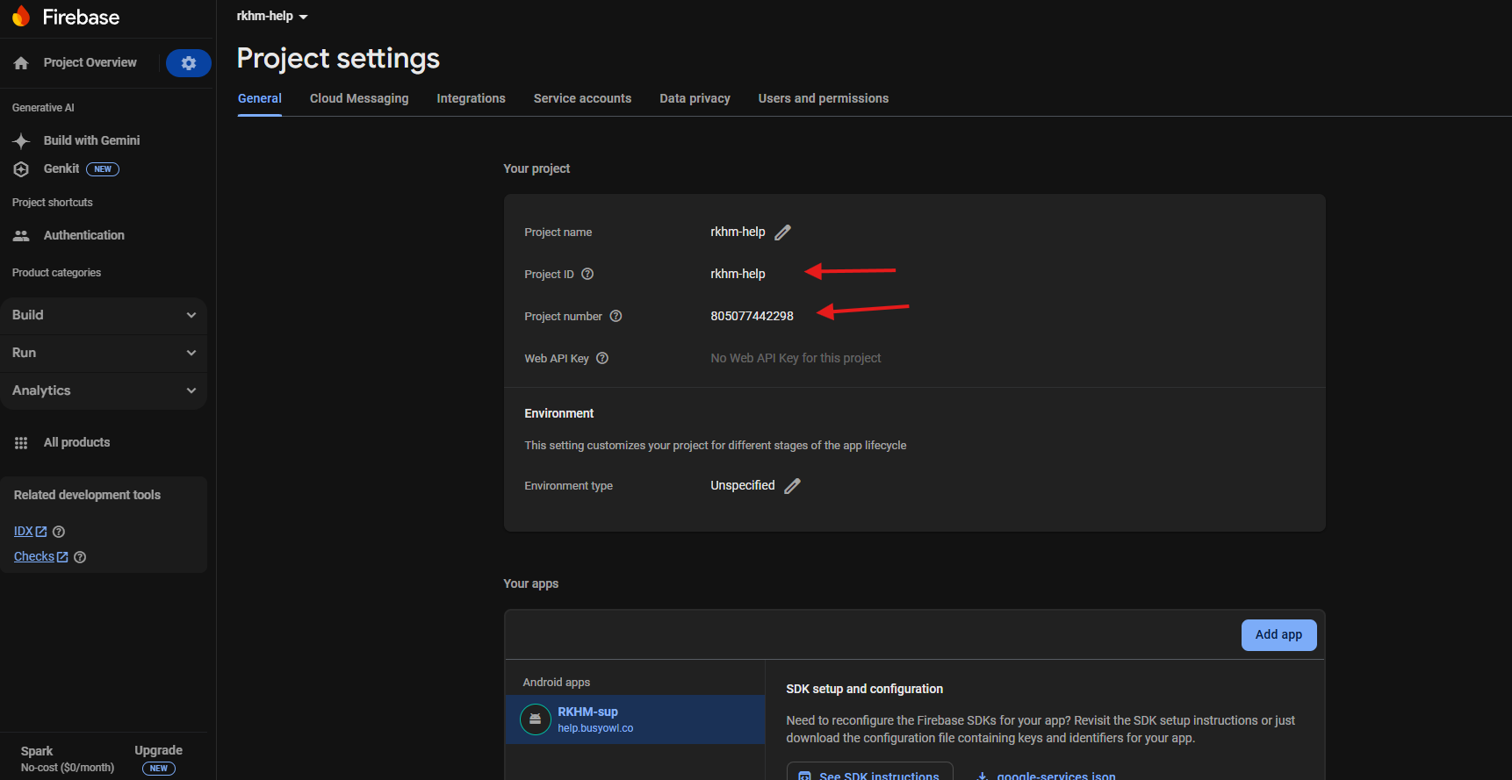1512x780 pixels.
Task: Click the Unspecified environment type value
Action: tap(743, 485)
